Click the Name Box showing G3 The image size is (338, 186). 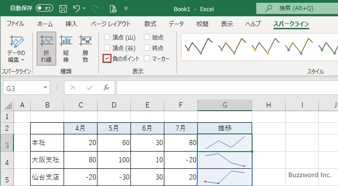pos(22,88)
